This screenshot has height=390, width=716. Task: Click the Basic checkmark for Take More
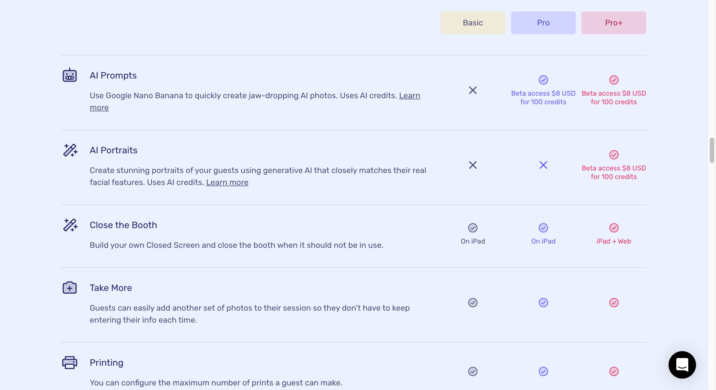473,303
